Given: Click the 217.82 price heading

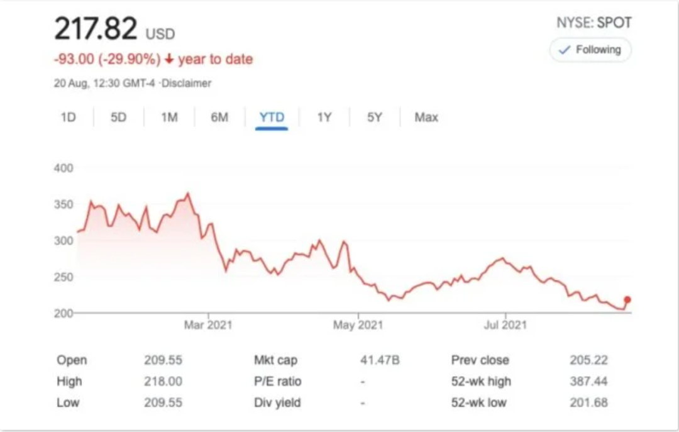Looking at the screenshot, I should click(x=96, y=29).
